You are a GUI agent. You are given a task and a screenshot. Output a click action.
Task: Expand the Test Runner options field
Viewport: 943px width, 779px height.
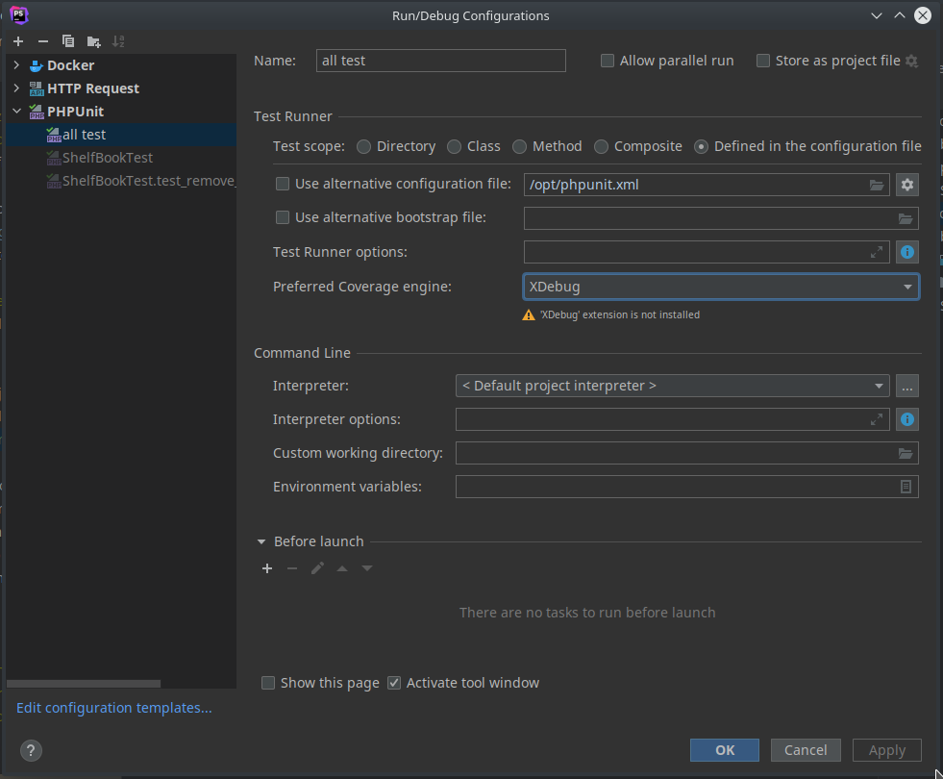coord(877,252)
